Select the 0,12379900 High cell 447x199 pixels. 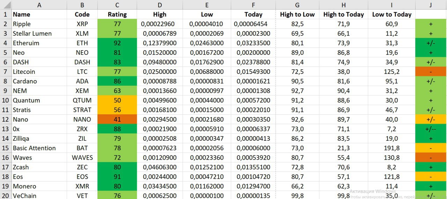[160, 43]
